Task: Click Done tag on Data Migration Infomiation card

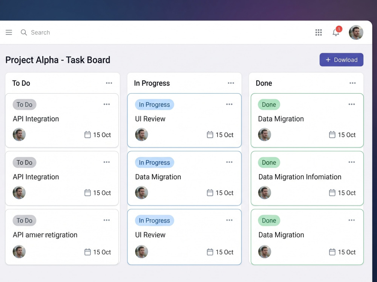Action: [x=269, y=162]
